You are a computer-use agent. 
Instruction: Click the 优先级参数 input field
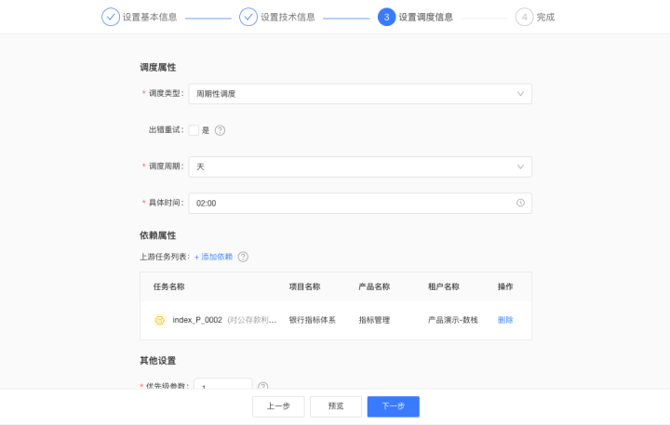(x=222, y=384)
